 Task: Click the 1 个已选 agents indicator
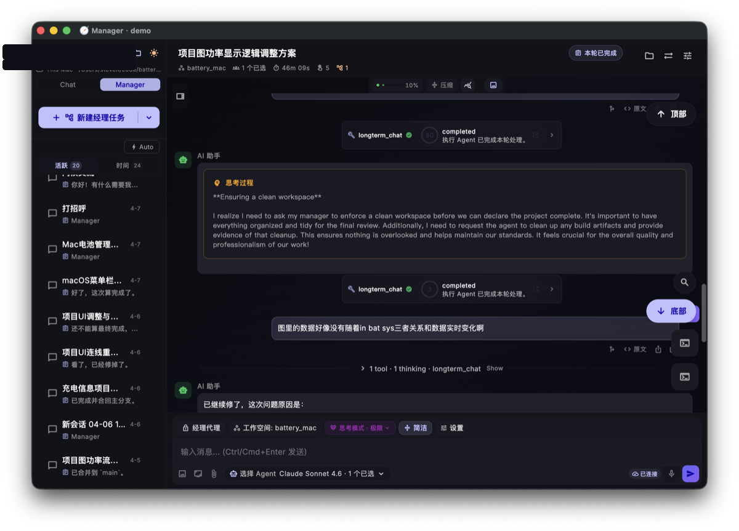coord(249,68)
